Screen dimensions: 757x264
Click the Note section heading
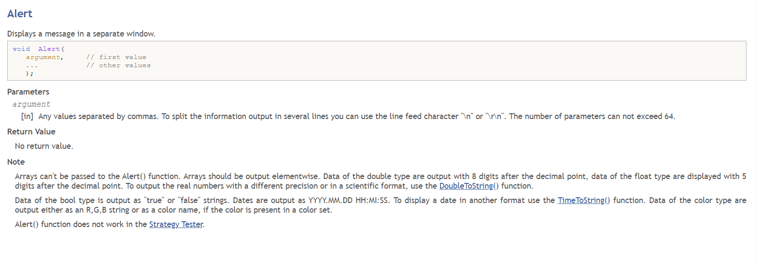[16, 162]
